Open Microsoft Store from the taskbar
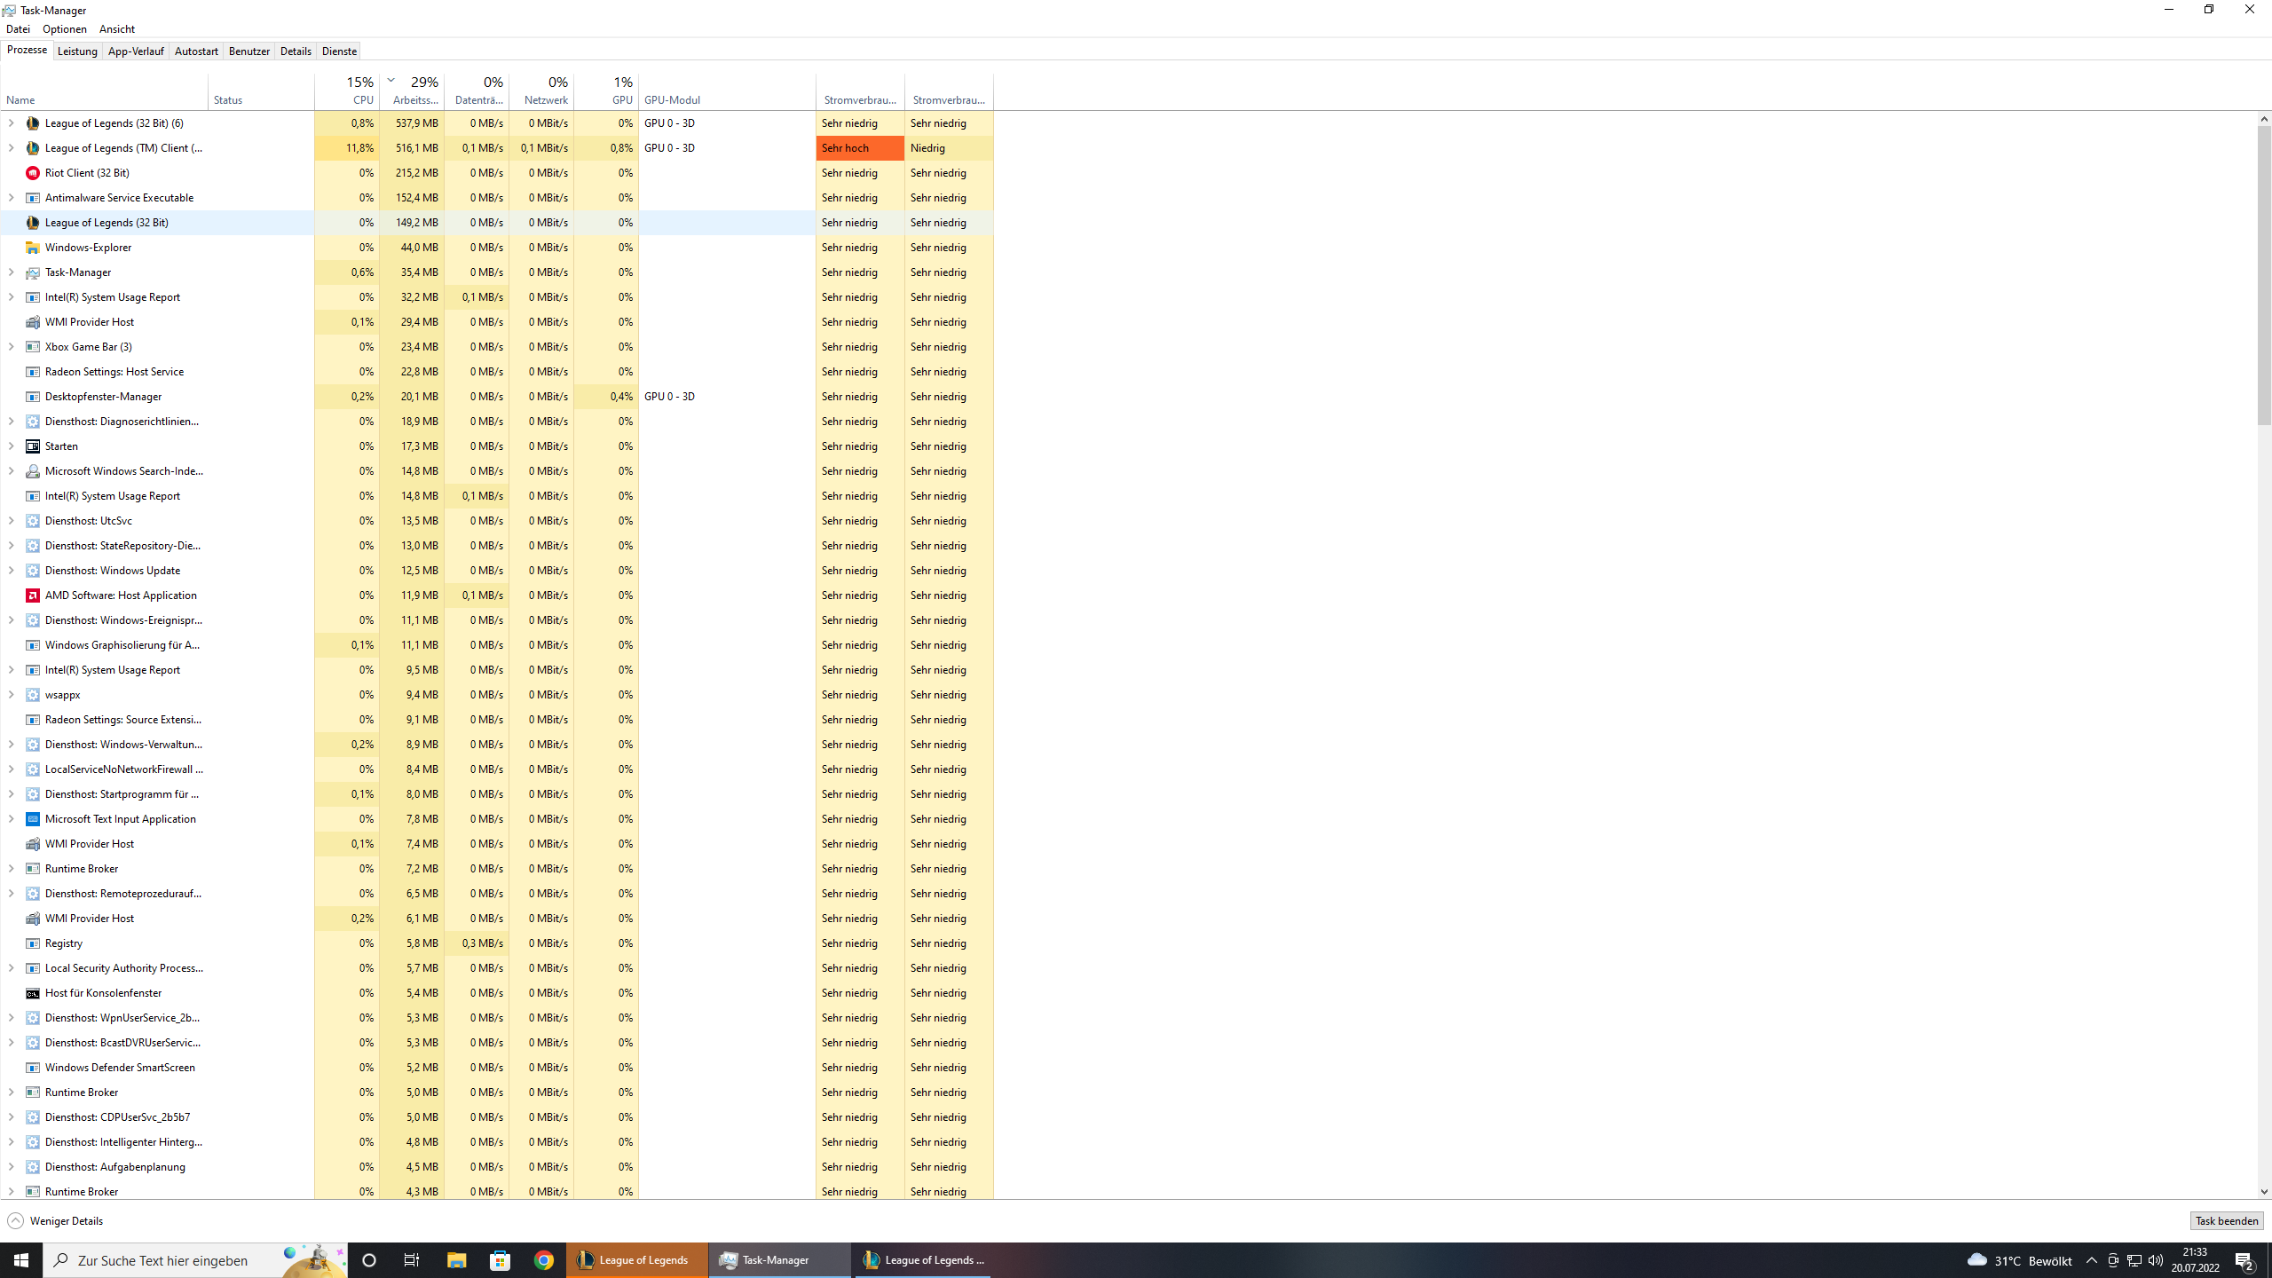 point(501,1259)
